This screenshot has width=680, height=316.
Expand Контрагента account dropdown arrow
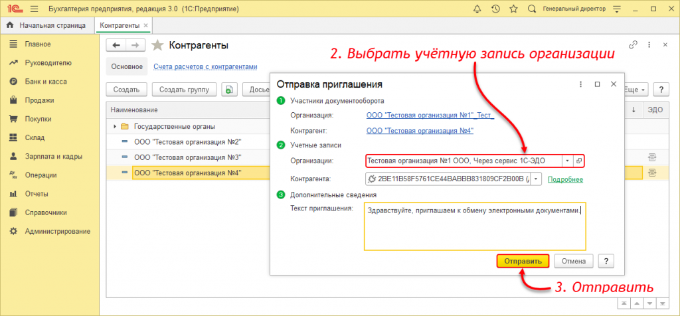point(536,179)
